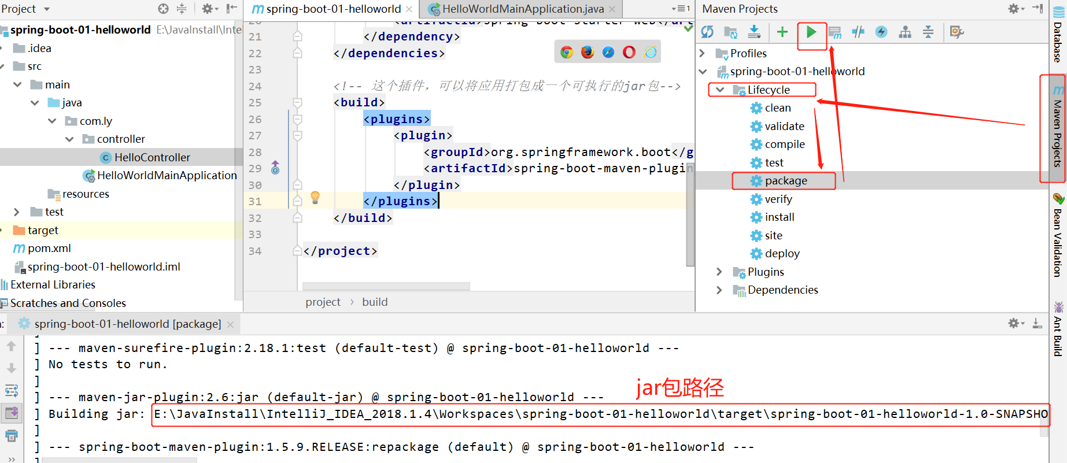This screenshot has height=463, width=1067.
Task: Add a Maven project with plus icon
Action: pos(782,32)
